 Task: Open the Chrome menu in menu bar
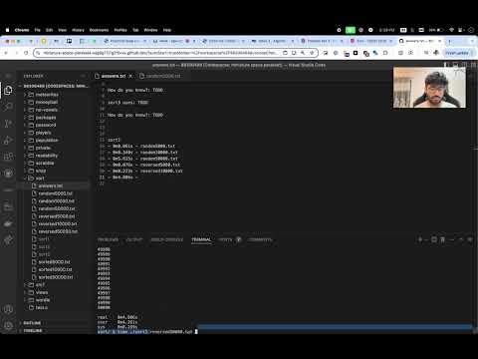coord(22,30)
